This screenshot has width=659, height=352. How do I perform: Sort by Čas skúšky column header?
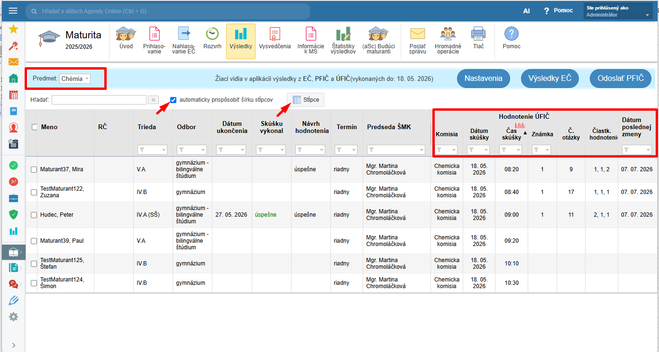(512, 134)
